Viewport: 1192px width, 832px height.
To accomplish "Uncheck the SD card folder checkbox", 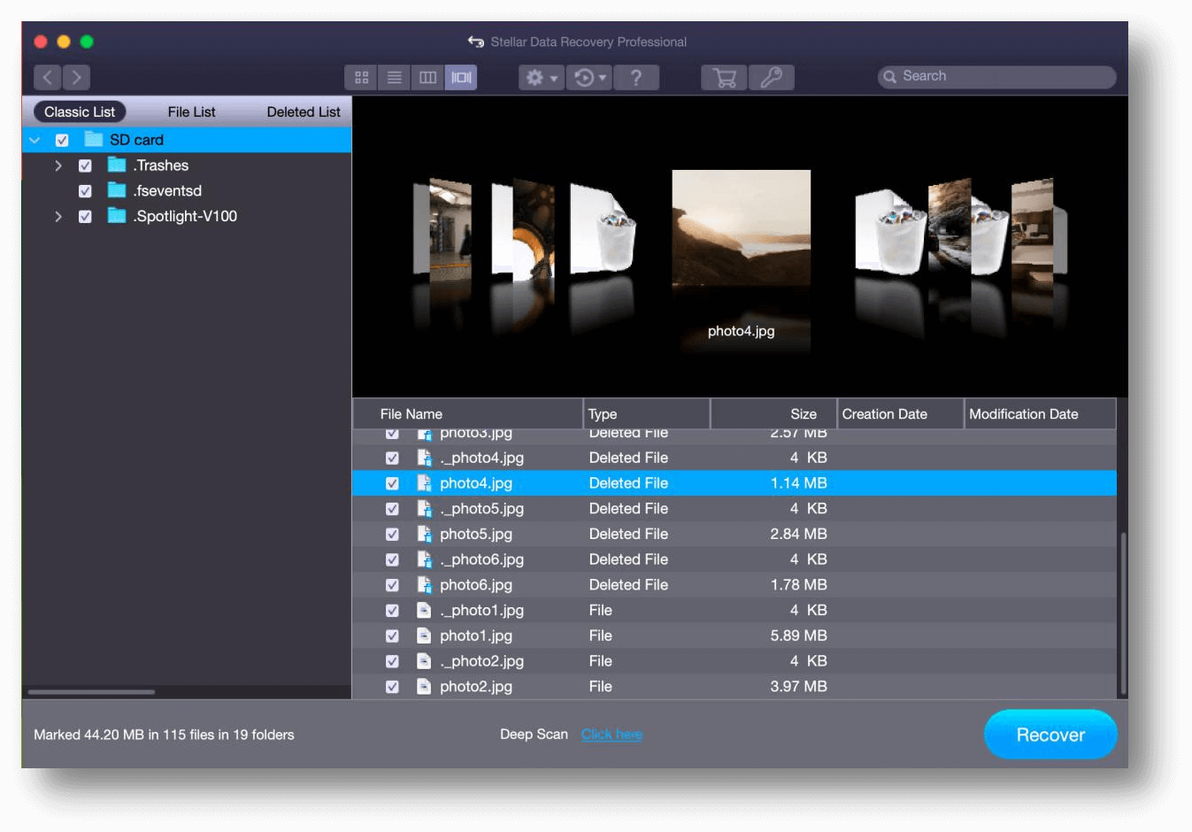I will point(61,139).
